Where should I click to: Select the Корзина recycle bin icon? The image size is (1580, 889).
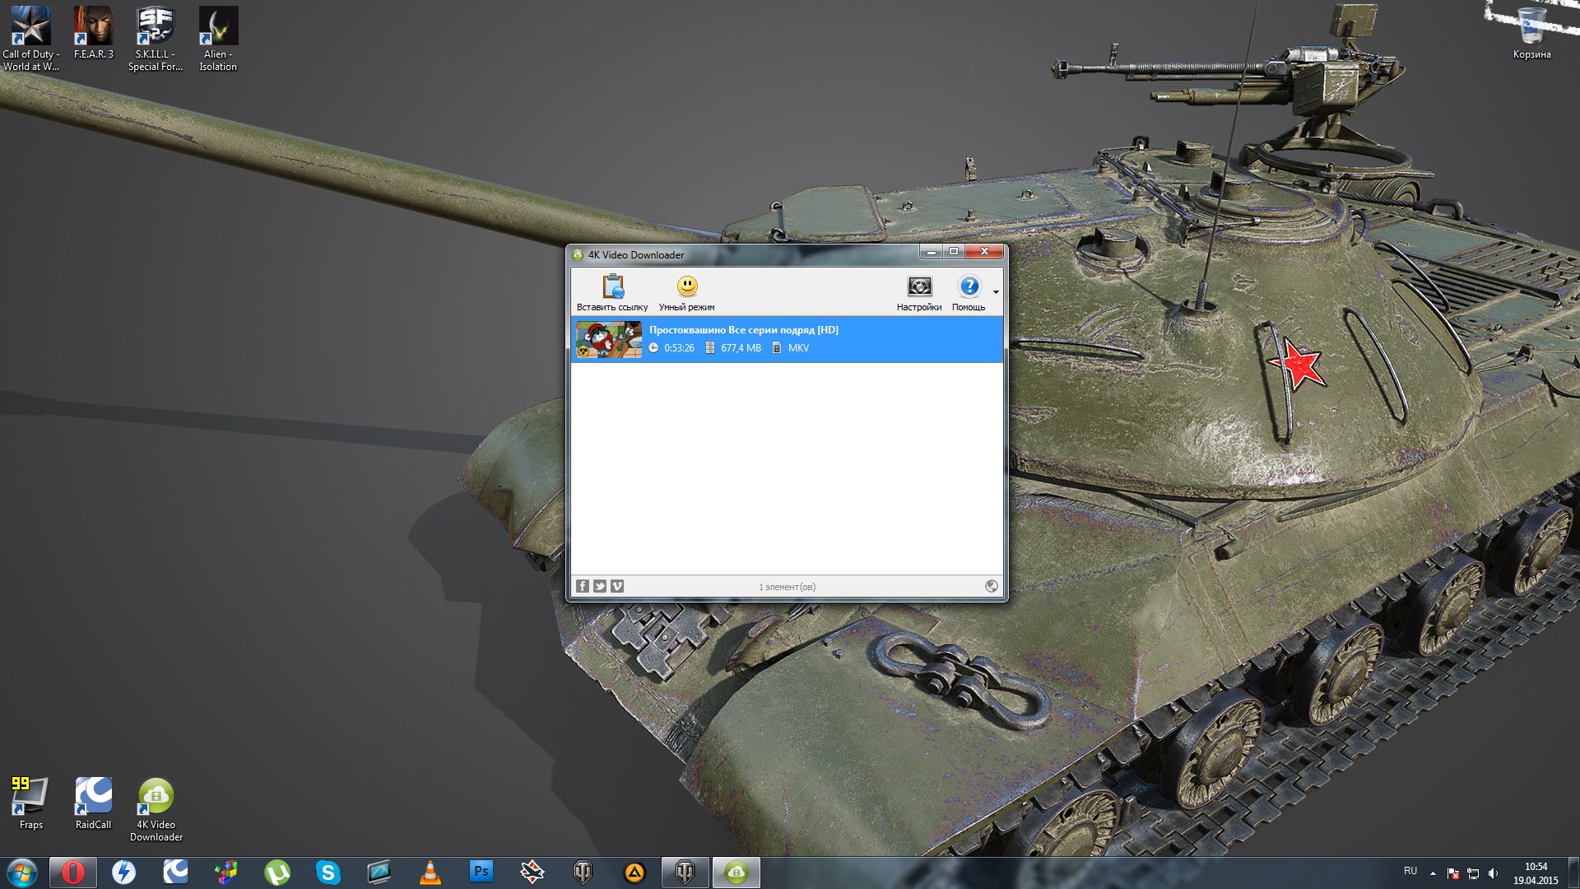pyautogui.click(x=1531, y=33)
